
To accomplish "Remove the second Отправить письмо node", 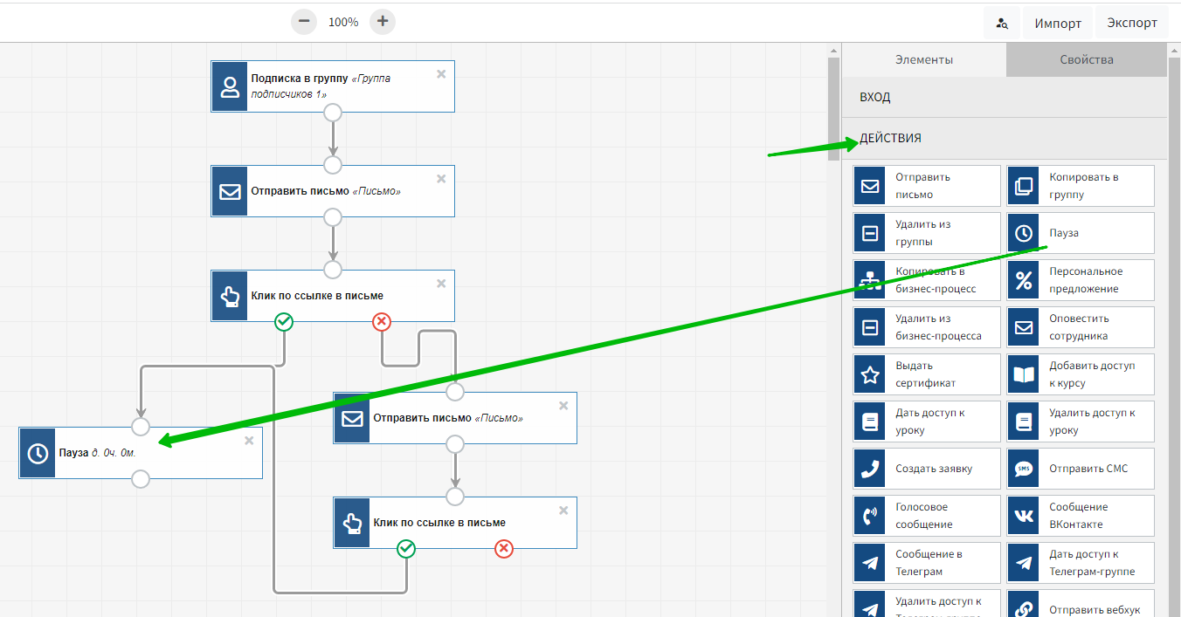I will (x=563, y=406).
